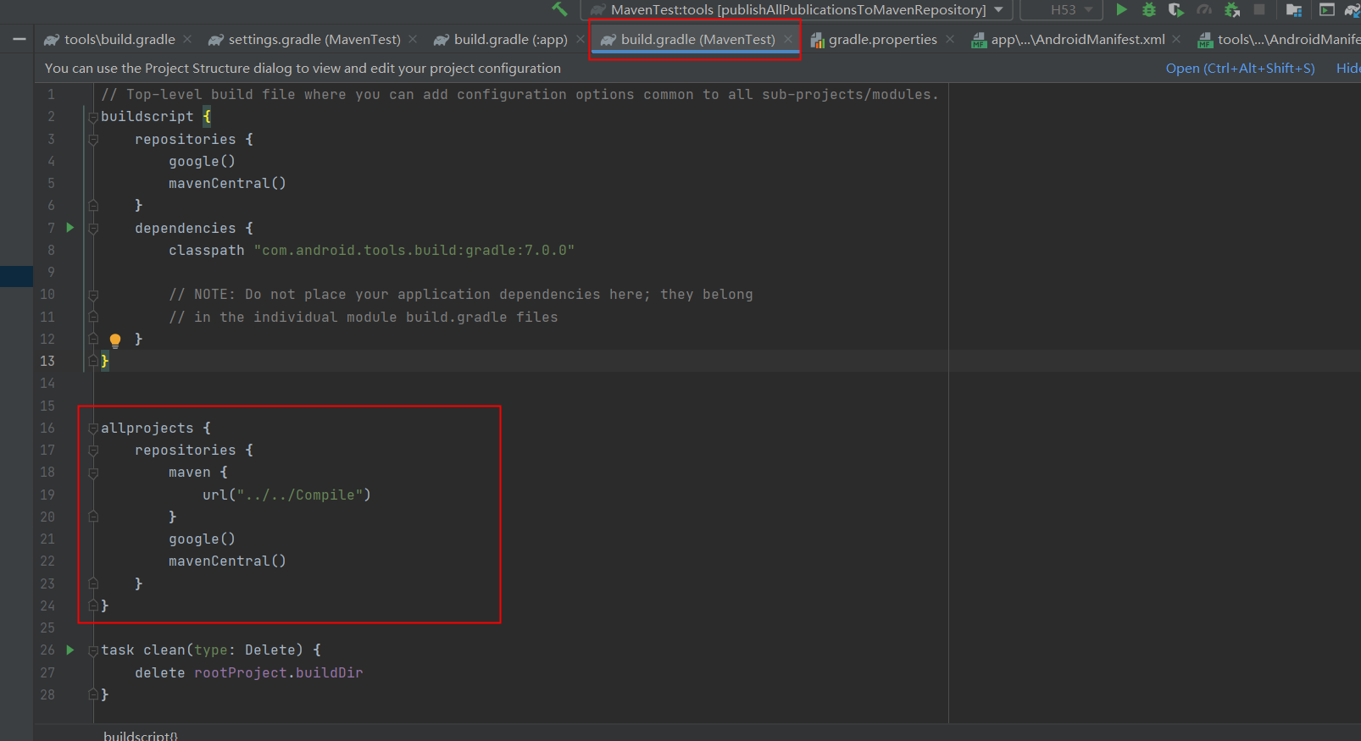The image size is (1361, 741).
Task: Click the Hide link in the notification bar
Action: pos(1348,68)
